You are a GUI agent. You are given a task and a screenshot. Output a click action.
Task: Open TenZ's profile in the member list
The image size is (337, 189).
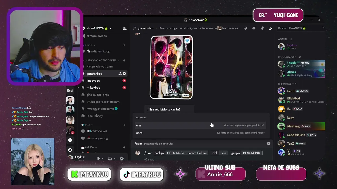301,144
